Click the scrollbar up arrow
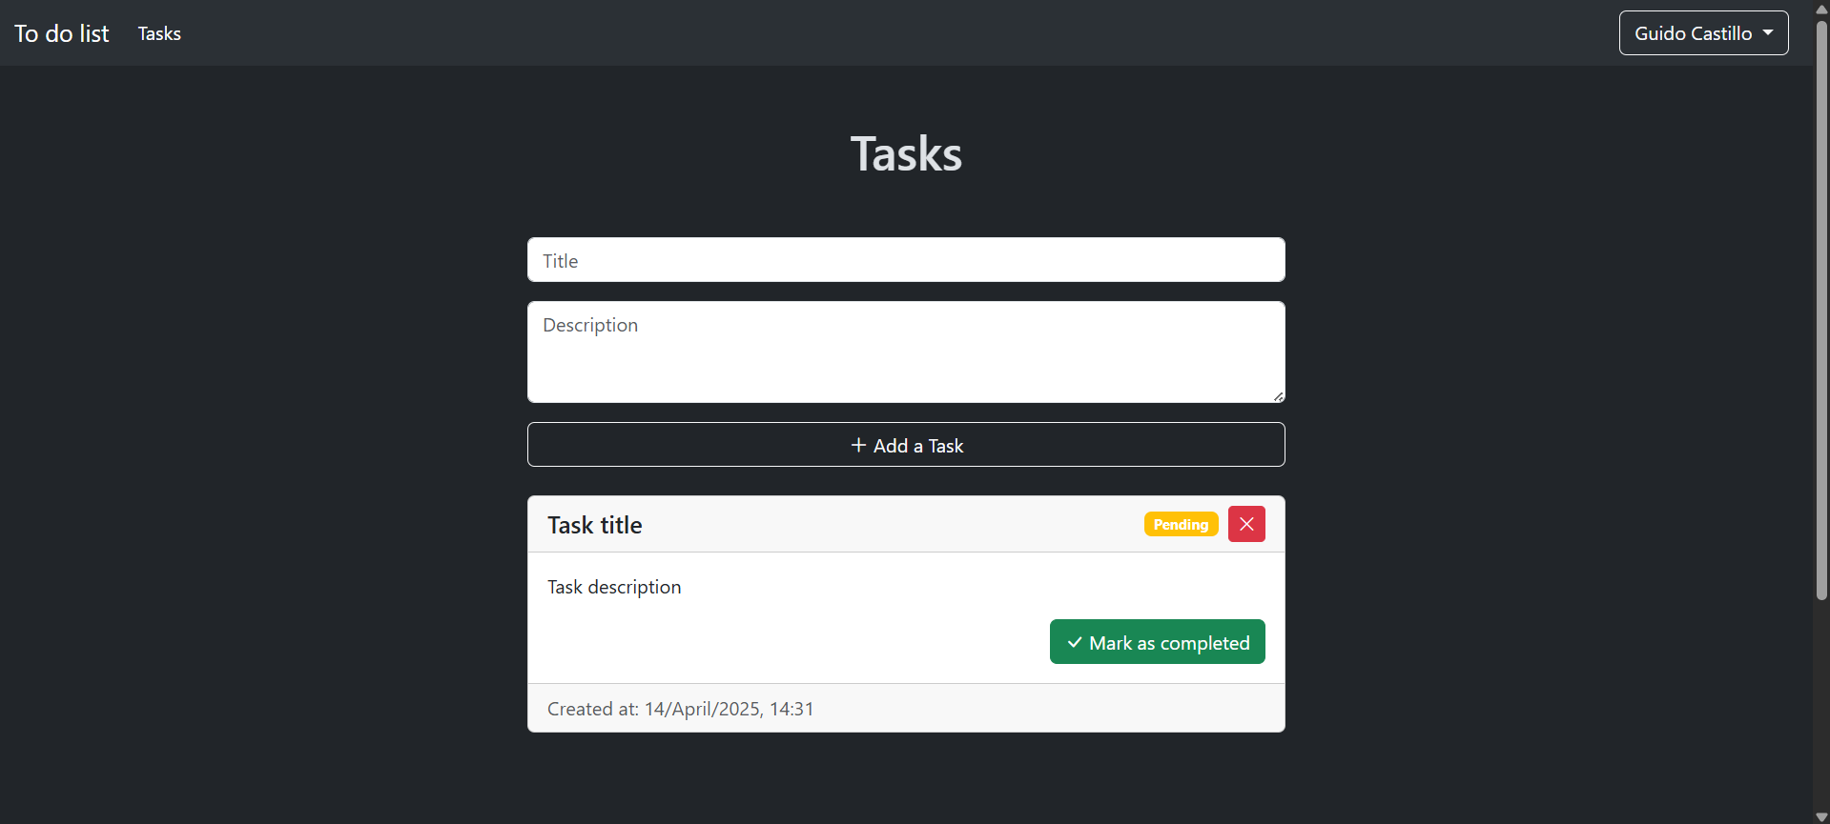1830x824 pixels. [1821, 9]
